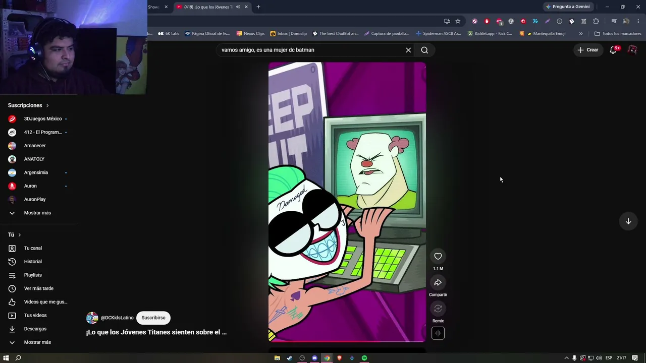Subscribe to DCKidsLatino with Suscribirse
646x363 pixels.
[153, 318]
